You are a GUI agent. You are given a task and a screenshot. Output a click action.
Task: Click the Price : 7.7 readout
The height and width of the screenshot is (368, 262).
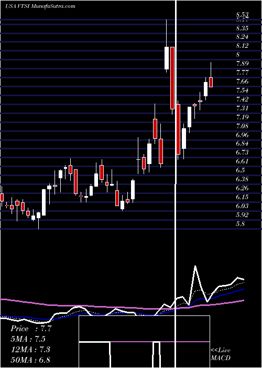click(31, 329)
